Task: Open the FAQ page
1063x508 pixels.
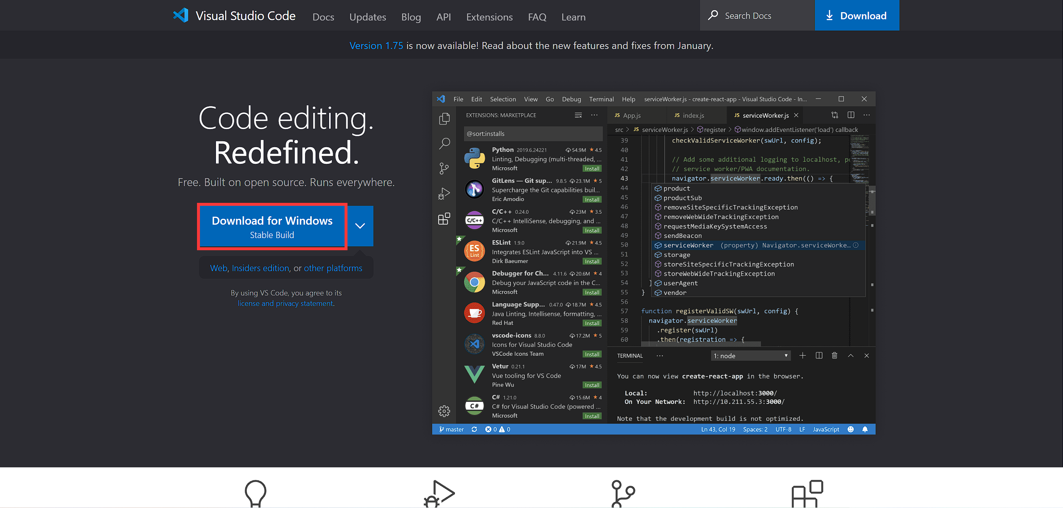Action: coord(537,17)
